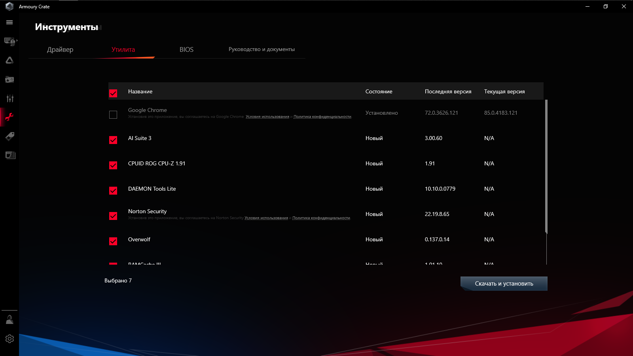The image size is (633, 356).
Task: Select the Tools wrench icon in sidebar
Action: (x=9, y=117)
